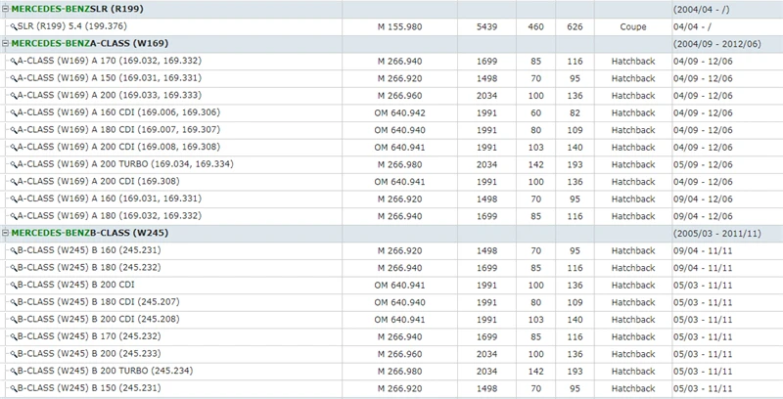The height and width of the screenshot is (399, 783).
Task: Click magnifier icon beside SLR (R199) 5.4
Action: point(14,27)
